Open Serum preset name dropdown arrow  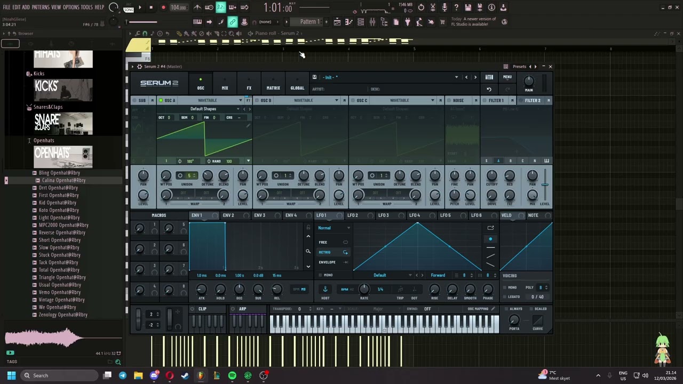click(456, 77)
